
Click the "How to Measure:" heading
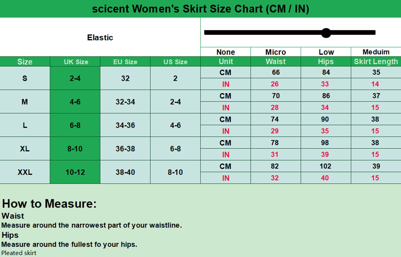coord(49,204)
